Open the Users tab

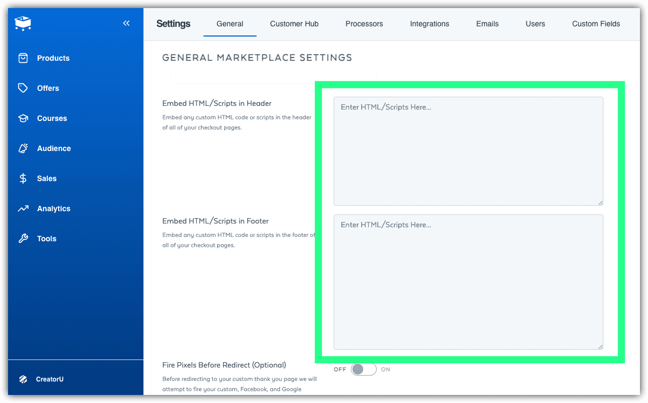pyautogui.click(x=535, y=24)
